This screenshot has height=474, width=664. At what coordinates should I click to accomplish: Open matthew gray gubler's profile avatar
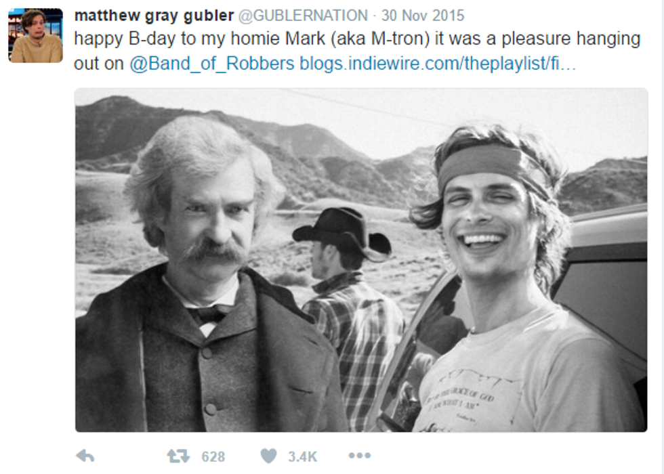click(35, 35)
